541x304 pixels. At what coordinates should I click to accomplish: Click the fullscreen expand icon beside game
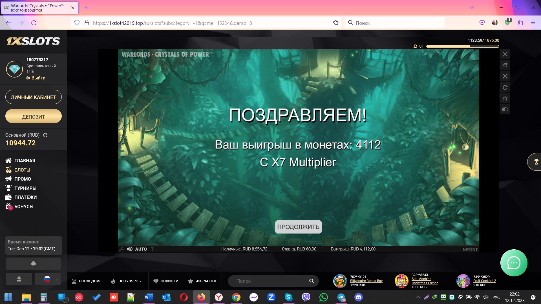tap(505, 76)
